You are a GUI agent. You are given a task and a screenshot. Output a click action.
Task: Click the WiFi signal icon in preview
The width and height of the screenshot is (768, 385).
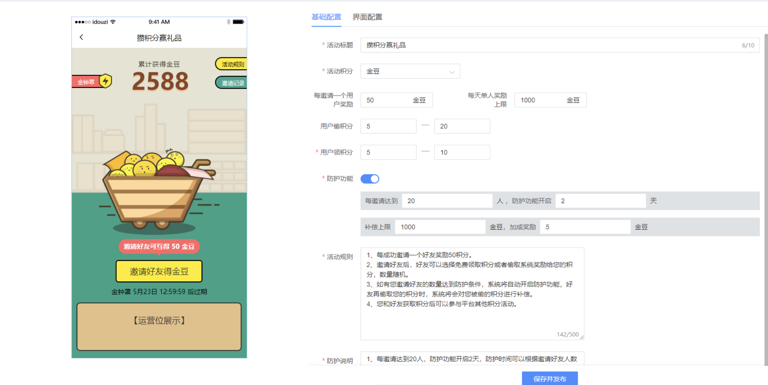(x=113, y=22)
